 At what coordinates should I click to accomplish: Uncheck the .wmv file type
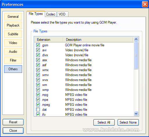38,75
